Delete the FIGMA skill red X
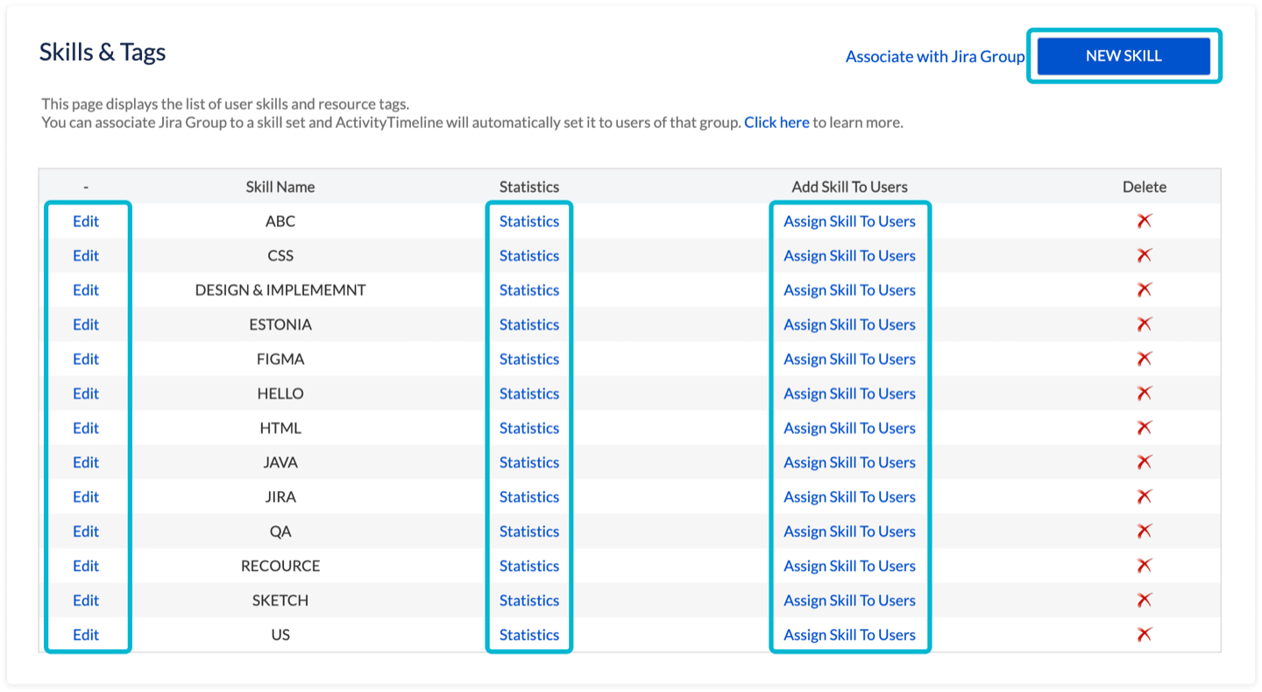 click(x=1144, y=359)
